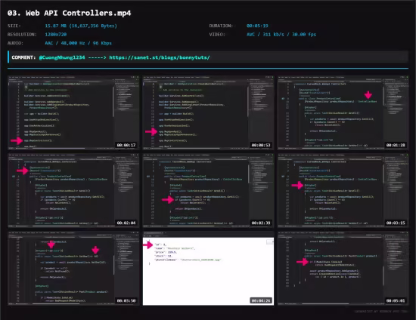
Task: Click the 00:04:26 timestamp badge
Action: coord(261,300)
